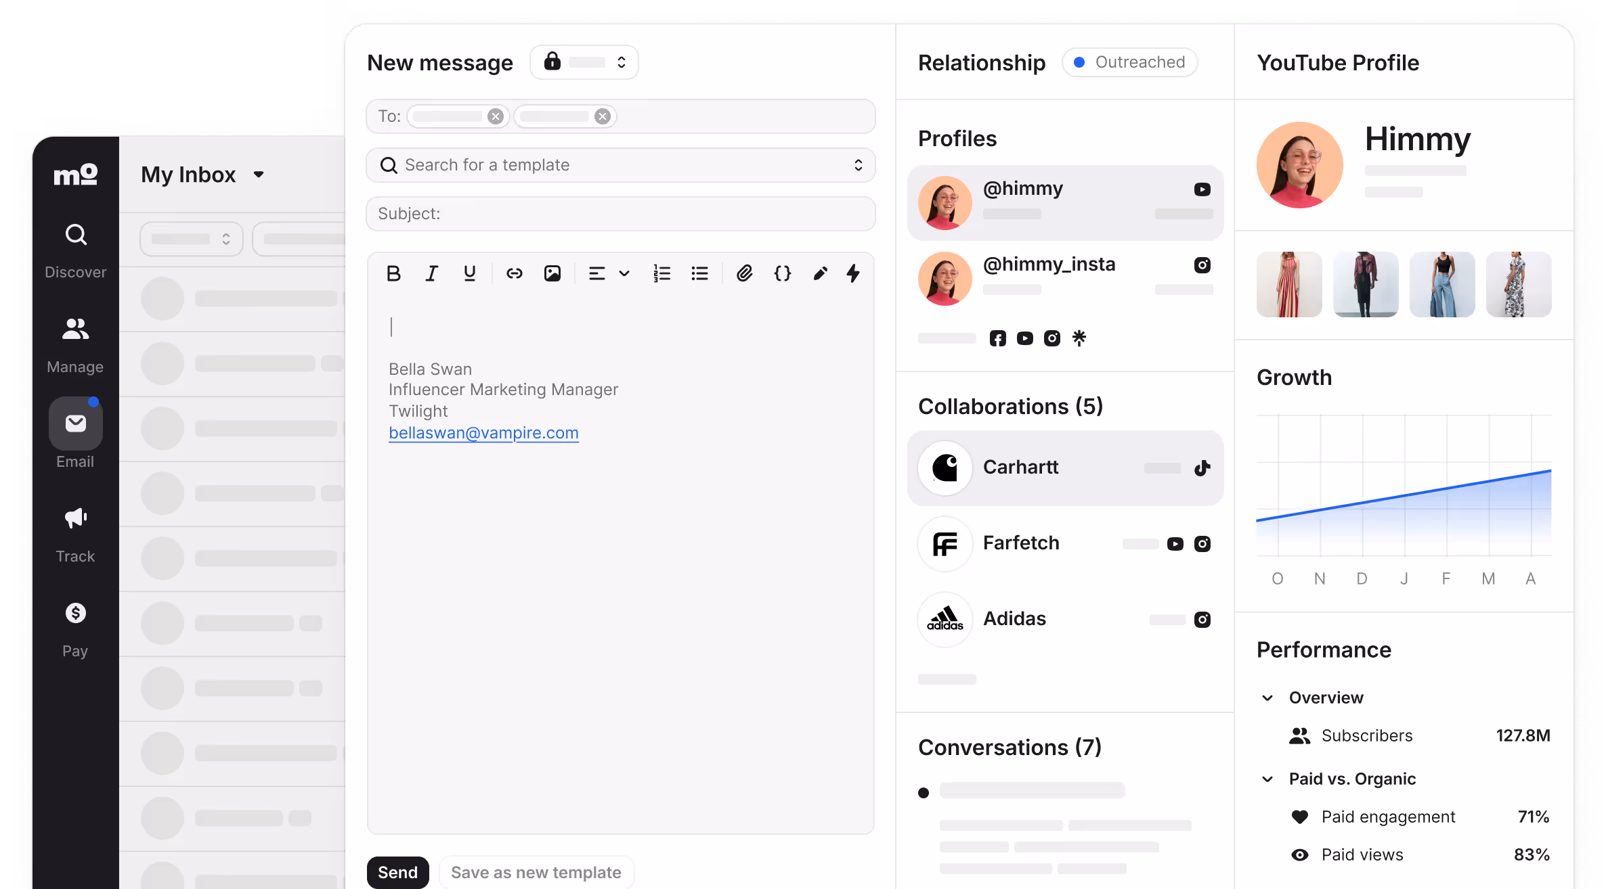This screenshot has height=889, width=1606.
Task: Click TikTok icon on Carhartt row
Action: (1202, 468)
